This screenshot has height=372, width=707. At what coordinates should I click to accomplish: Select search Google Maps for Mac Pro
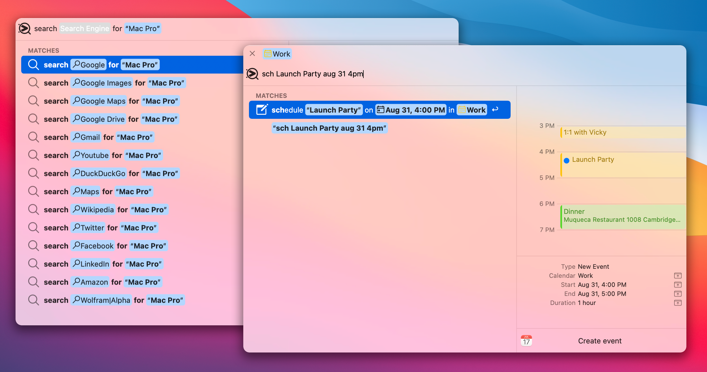[x=132, y=101]
